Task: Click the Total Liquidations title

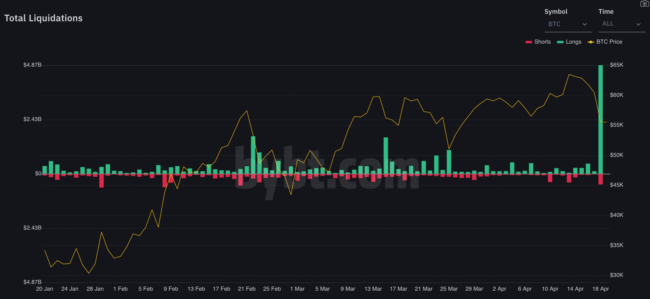Action: click(x=43, y=18)
